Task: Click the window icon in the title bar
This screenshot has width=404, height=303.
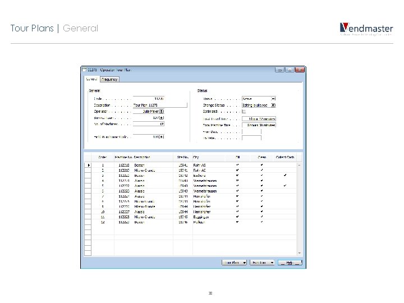Action: (84, 70)
